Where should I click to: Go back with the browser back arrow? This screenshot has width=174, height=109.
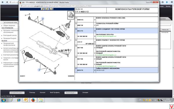click(x=7, y=2)
